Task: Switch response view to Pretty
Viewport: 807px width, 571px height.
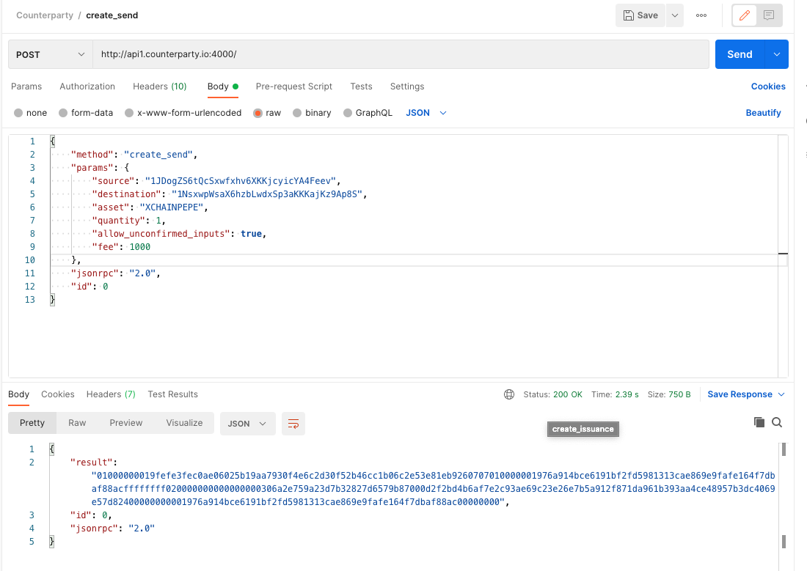Action: (x=32, y=423)
